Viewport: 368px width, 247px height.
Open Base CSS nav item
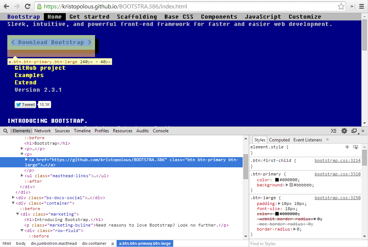tap(179, 17)
